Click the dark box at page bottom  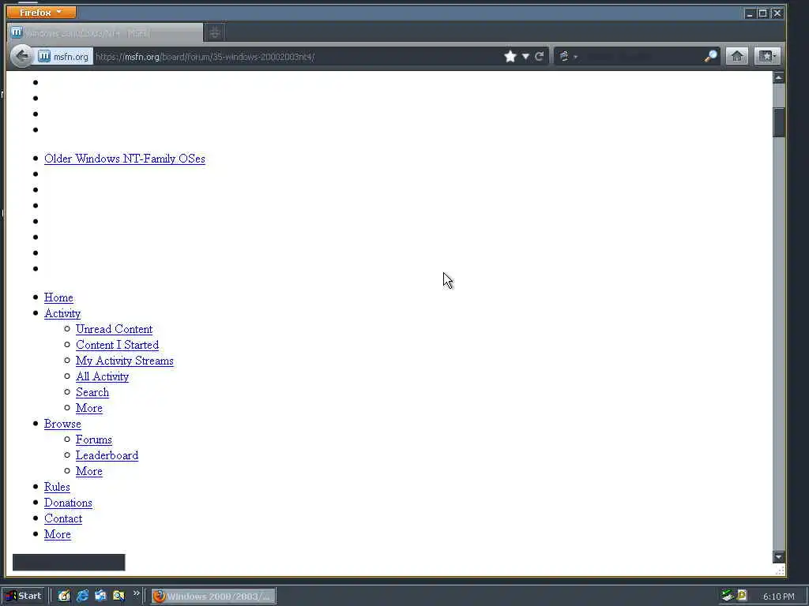pos(69,562)
